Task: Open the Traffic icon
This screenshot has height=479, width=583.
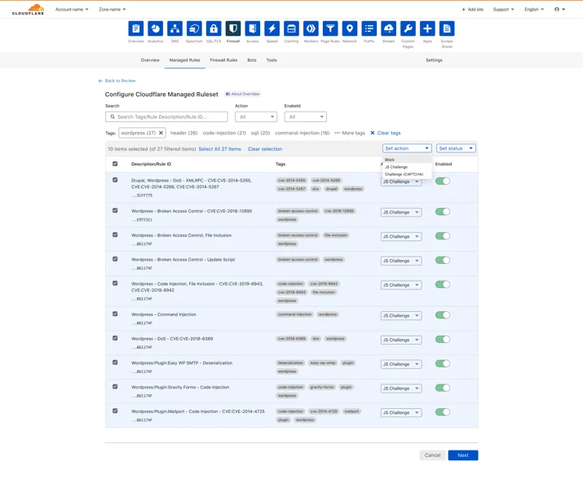Action: point(369,29)
